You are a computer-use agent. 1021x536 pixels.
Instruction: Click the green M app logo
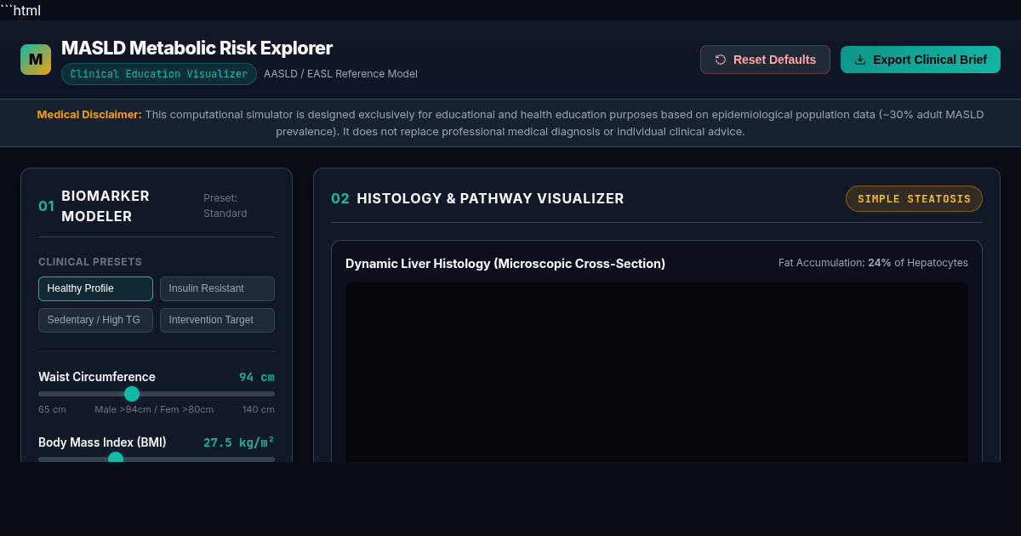(36, 60)
